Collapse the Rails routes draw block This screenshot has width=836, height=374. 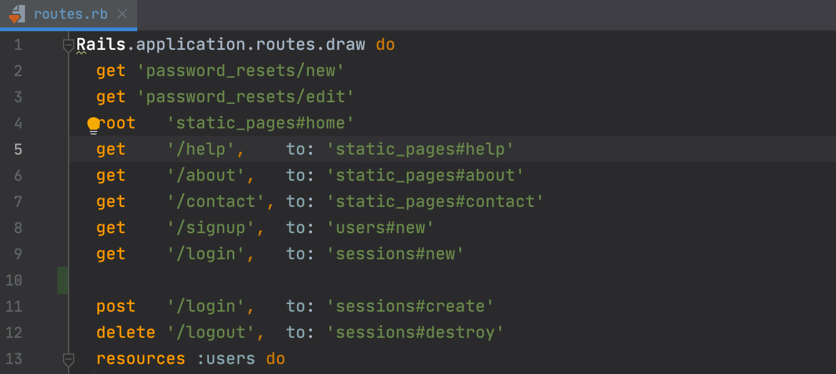pos(69,45)
